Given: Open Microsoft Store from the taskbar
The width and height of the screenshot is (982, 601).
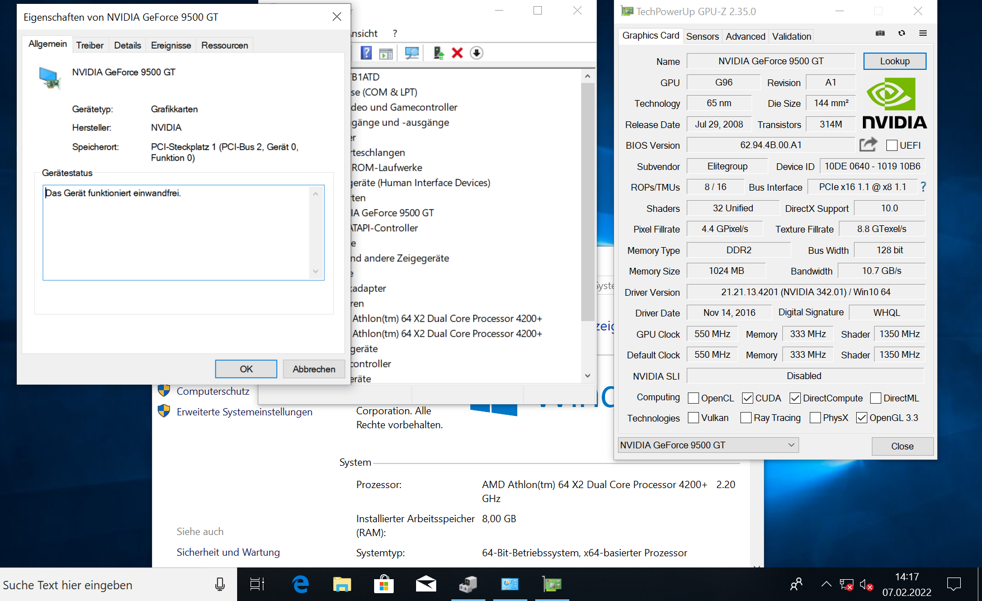Looking at the screenshot, I should point(384,585).
